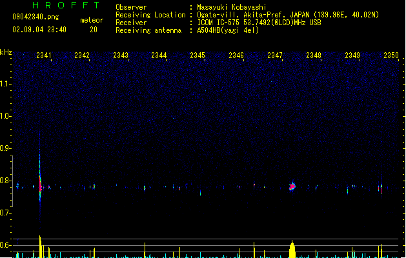Click the receiver ICOM IC-575 text

pos(259,23)
